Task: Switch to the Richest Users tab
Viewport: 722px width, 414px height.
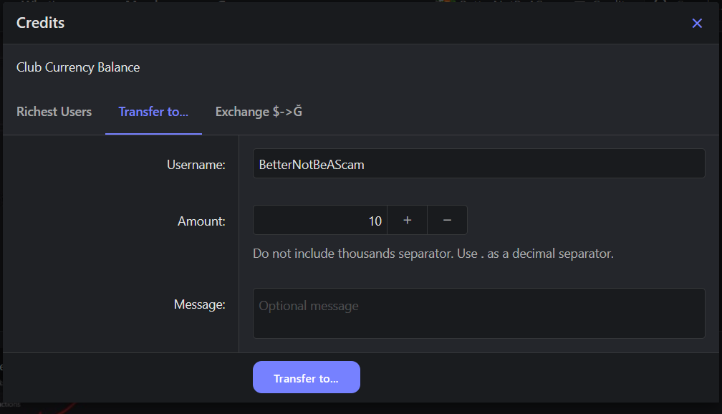Action: pos(54,112)
